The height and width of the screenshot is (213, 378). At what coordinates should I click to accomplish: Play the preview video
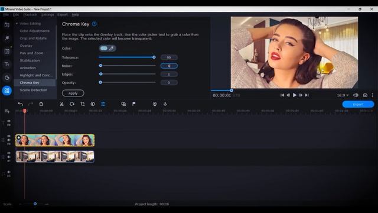[x=295, y=95]
